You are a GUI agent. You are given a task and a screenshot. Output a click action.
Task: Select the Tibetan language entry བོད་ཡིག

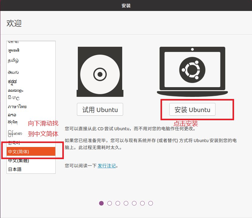(x=31, y=123)
